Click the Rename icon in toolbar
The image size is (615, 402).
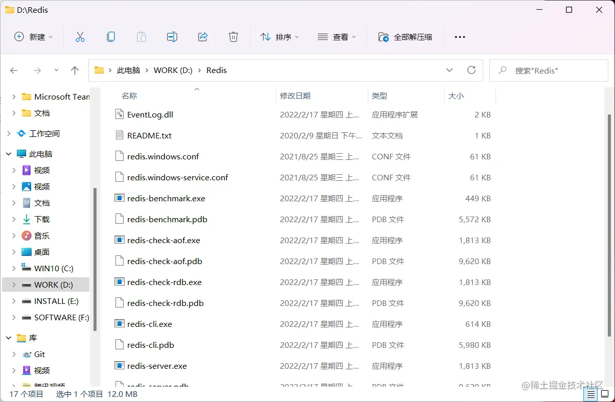coord(172,37)
